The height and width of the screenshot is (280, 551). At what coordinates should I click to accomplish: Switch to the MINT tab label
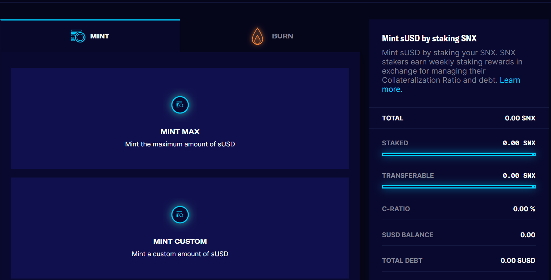(99, 36)
